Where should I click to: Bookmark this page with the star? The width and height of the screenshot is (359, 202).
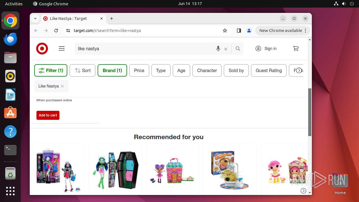tap(225, 31)
